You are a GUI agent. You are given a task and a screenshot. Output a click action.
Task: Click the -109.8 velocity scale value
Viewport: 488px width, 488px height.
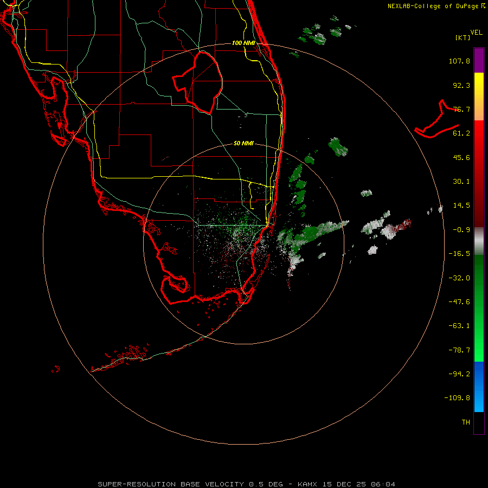457,398
